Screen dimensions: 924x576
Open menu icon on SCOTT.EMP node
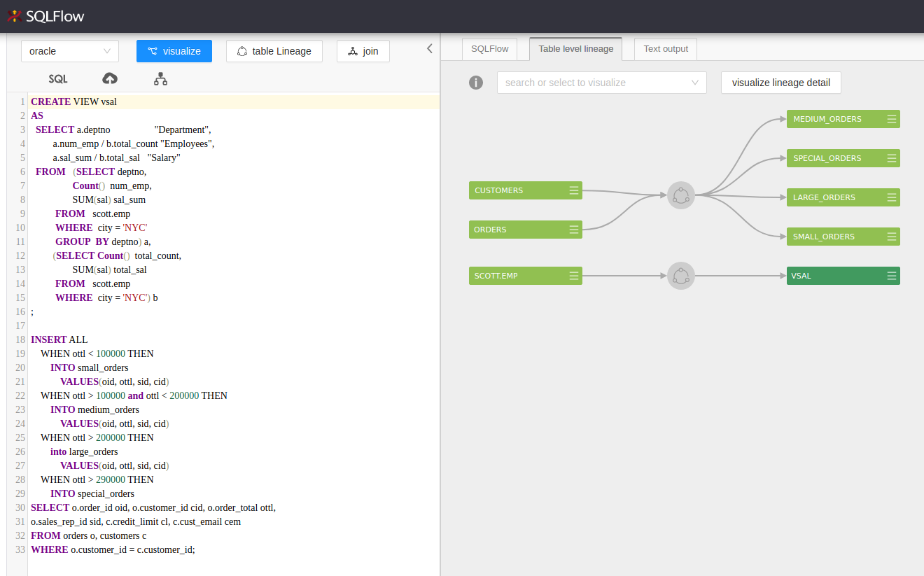[x=574, y=276]
